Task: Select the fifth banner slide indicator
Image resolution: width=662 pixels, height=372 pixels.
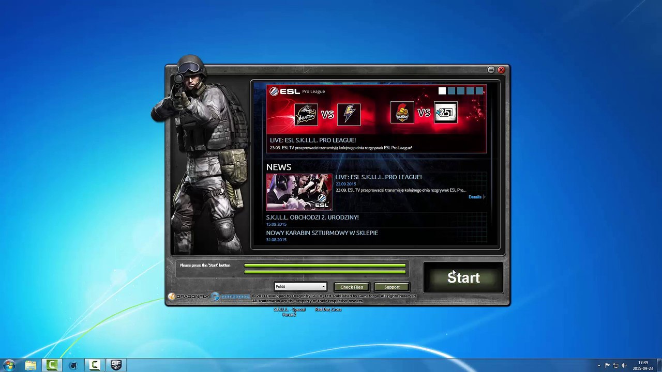Action: pos(479,91)
